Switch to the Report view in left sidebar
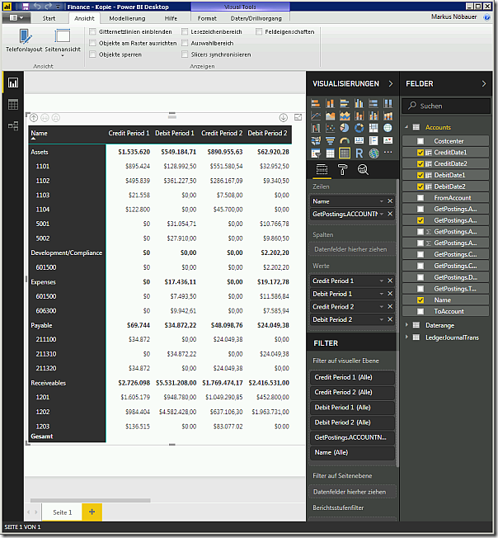498x538 pixels. coord(13,83)
